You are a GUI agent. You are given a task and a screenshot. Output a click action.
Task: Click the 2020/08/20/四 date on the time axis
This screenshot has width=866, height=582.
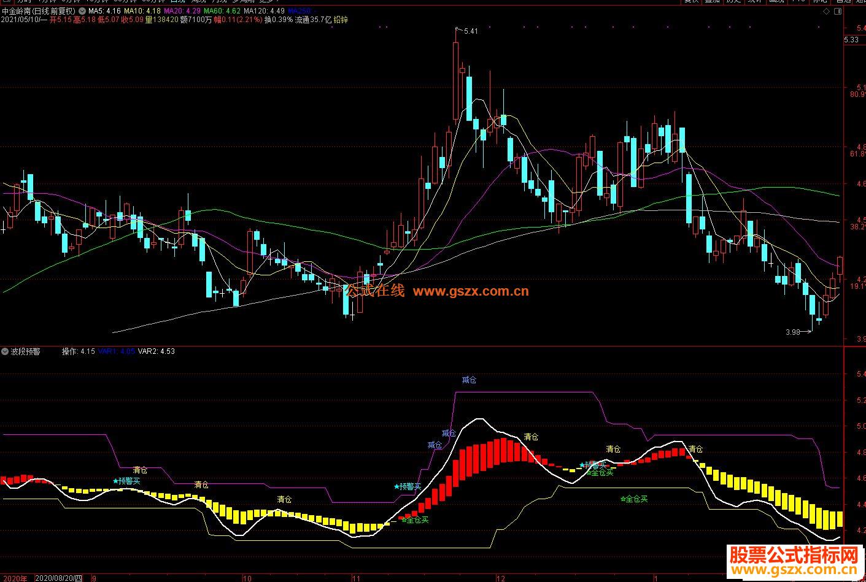(x=59, y=578)
